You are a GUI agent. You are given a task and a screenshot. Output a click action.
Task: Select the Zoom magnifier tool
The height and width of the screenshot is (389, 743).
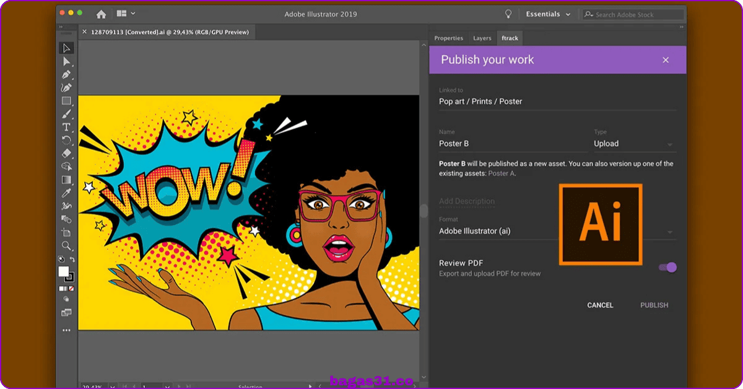66,246
